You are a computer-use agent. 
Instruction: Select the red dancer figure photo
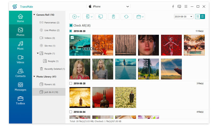pyautogui.click(x=171, y=45)
